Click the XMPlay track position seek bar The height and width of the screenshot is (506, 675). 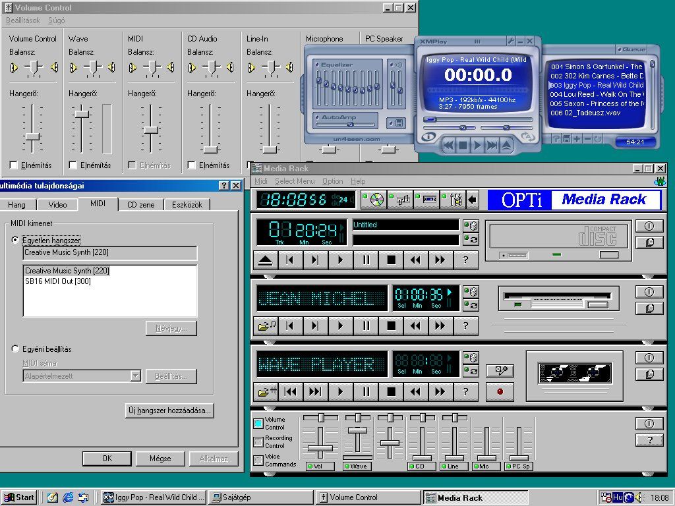pos(477,120)
